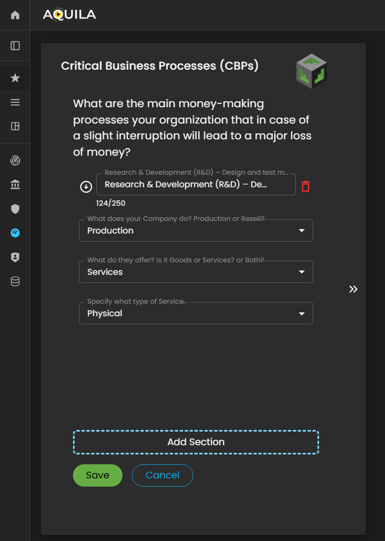Click the green Save button
The height and width of the screenshot is (541, 385).
pos(97,475)
